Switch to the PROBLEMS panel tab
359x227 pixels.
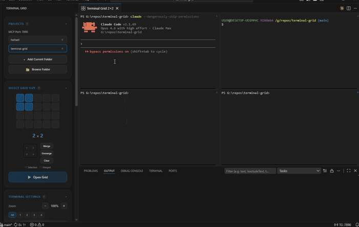(x=91, y=171)
